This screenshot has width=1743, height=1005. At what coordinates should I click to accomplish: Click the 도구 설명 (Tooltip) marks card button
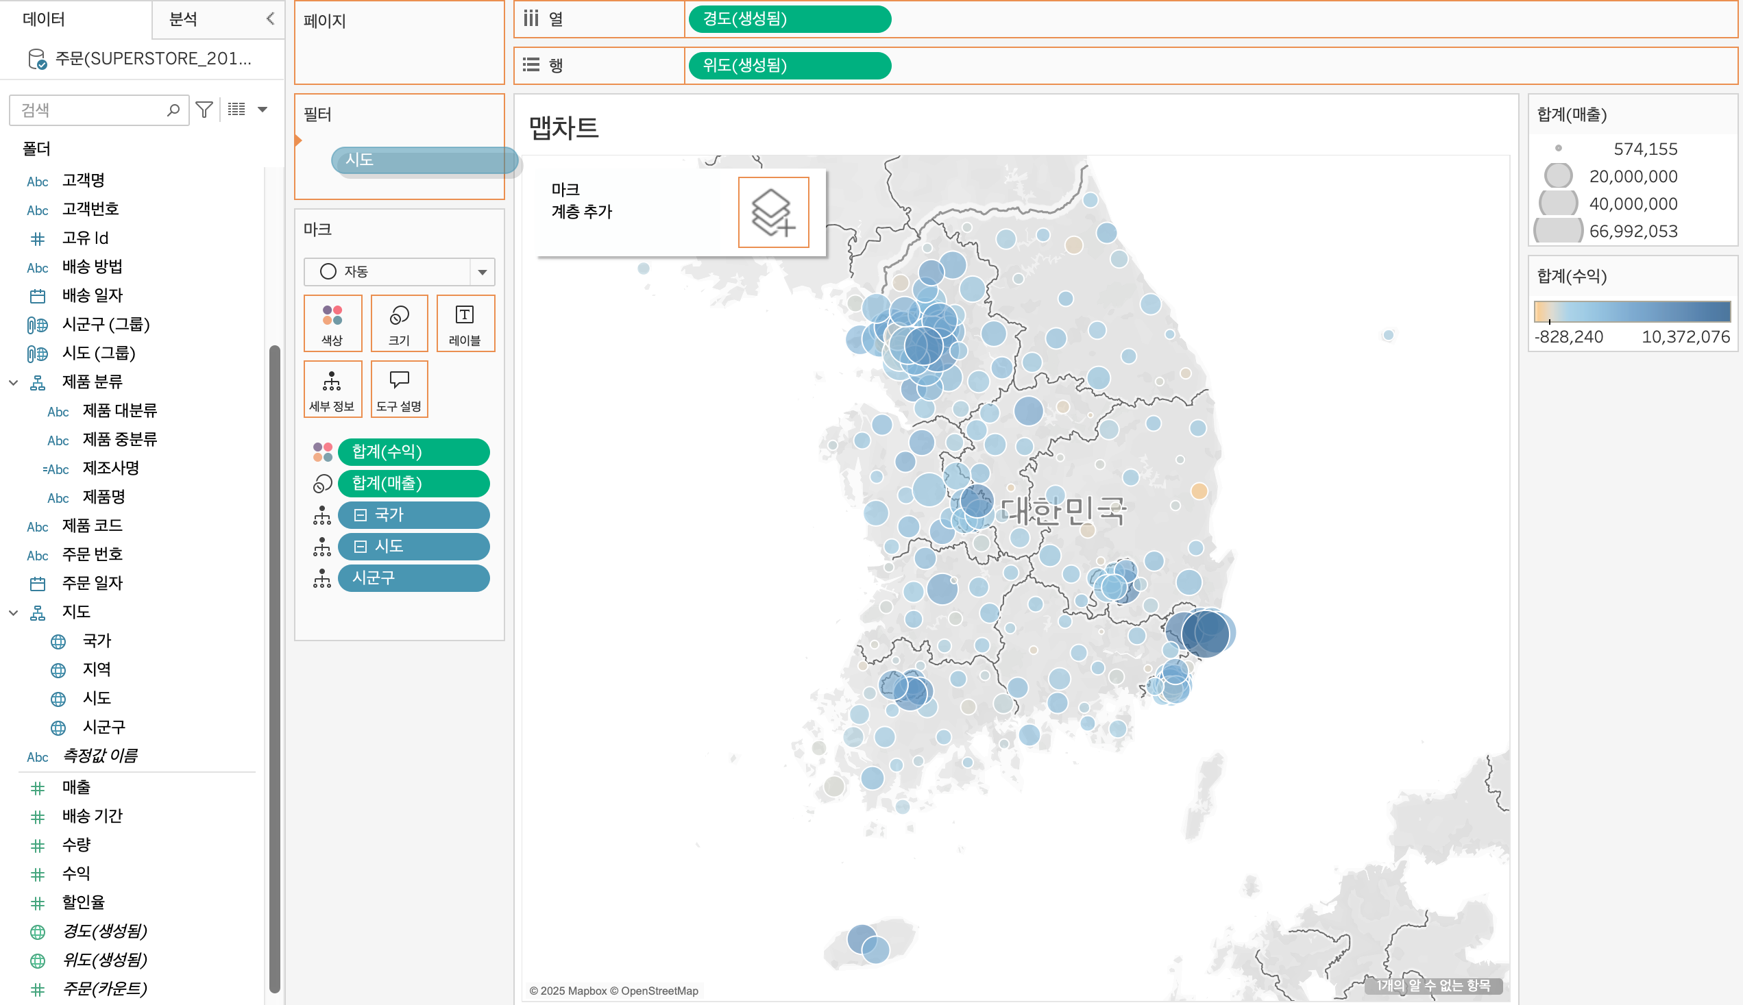[x=399, y=388]
